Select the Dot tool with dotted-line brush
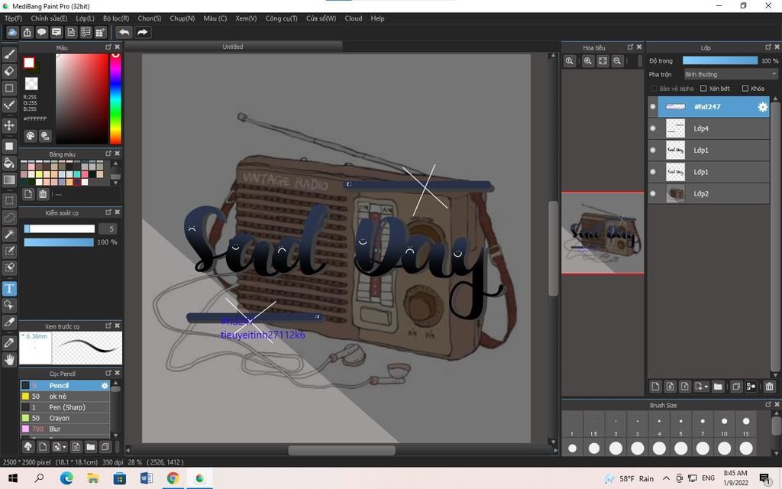The height and width of the screenshot is (489, 782). tap(9, 105)
